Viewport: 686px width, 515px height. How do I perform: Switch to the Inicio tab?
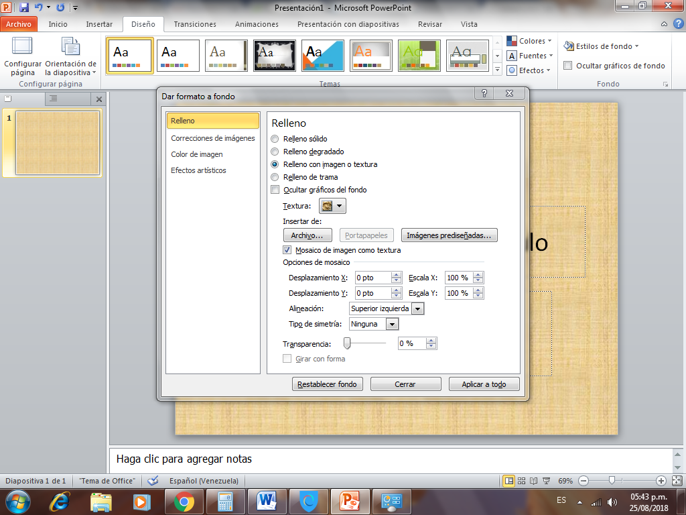click(58, 24)
